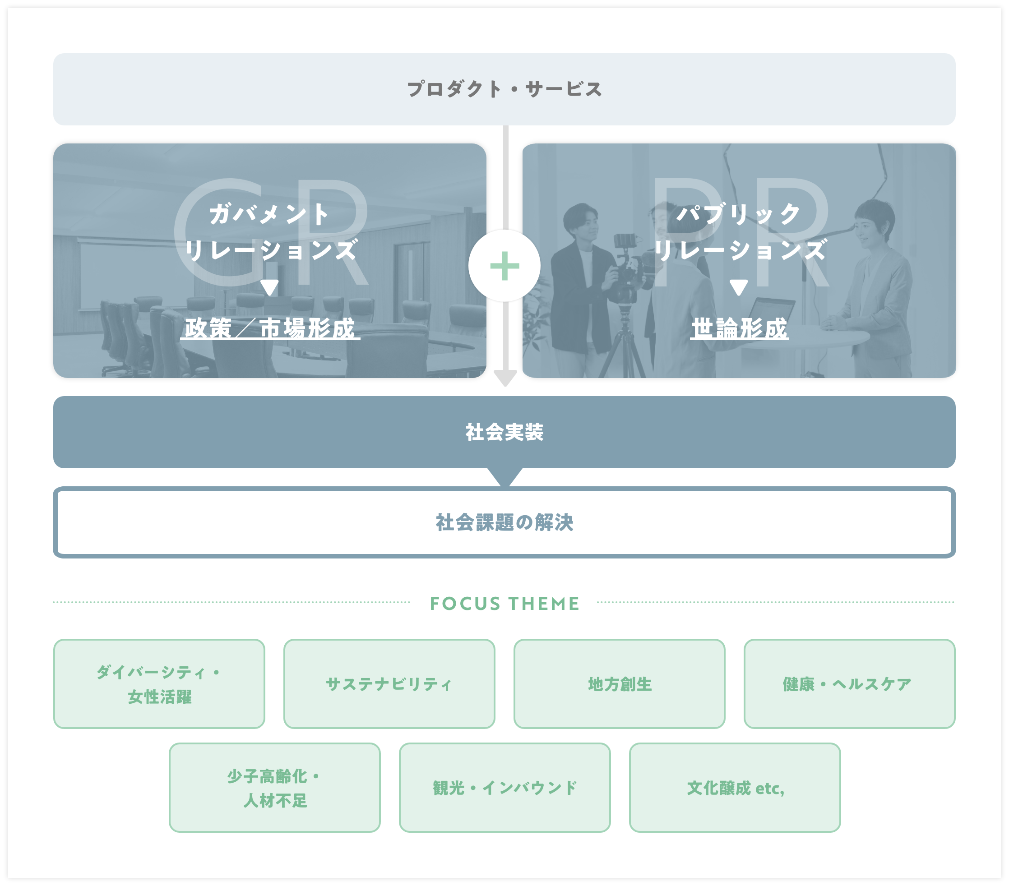Click the FOCUS THEME heading
The image size is (1009, 886).
(x=504, y=603)
